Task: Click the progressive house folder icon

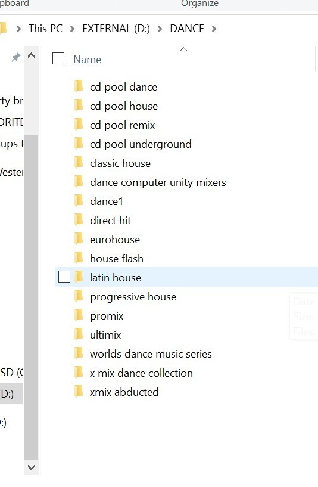Action: [79, 296]
